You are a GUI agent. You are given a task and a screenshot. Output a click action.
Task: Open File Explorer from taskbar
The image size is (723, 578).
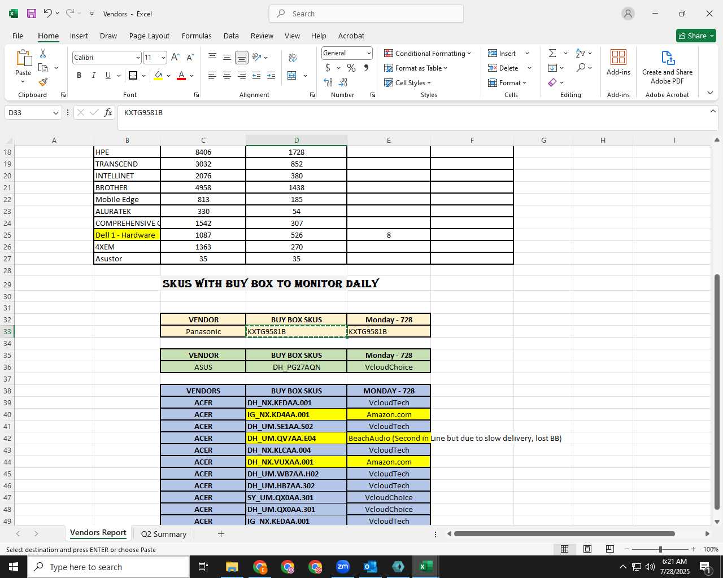(x=232, y=567)
